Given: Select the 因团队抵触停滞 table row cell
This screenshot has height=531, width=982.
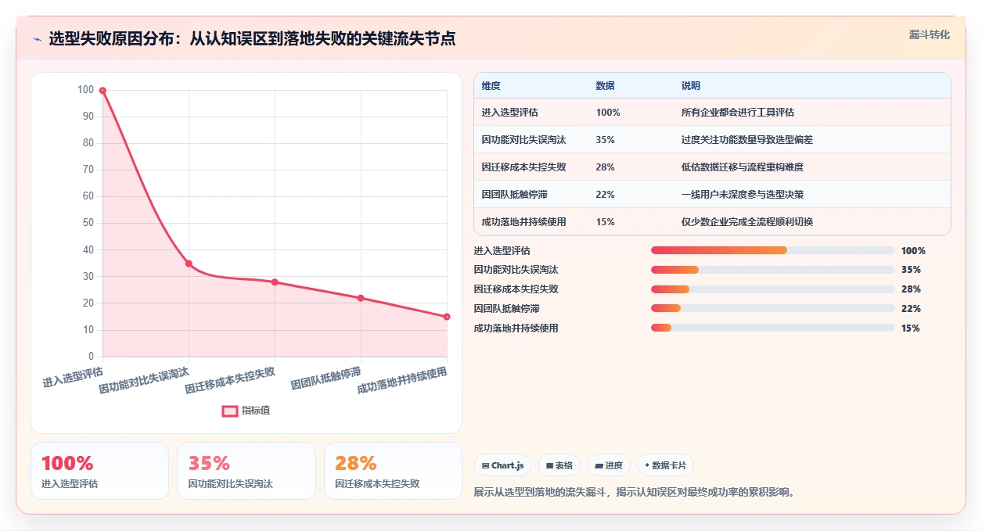Looking at the screenshot, I should [515, 195].
